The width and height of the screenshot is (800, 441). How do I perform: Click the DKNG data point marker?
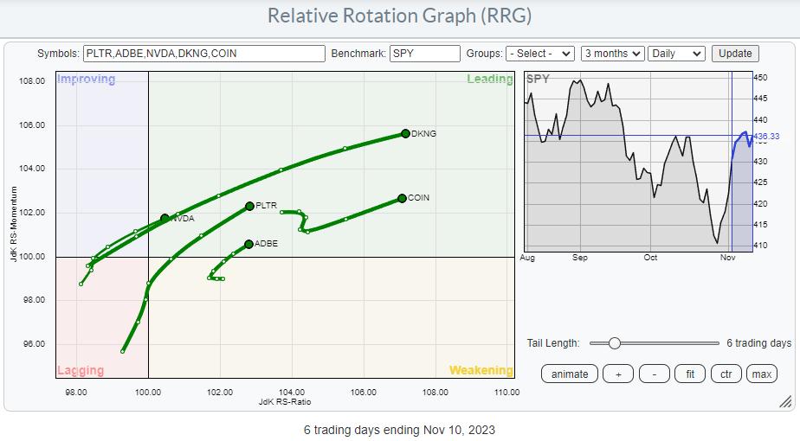coord(405,133)
